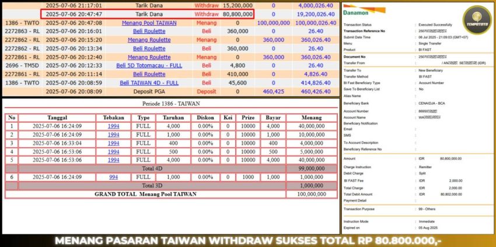Select the 99,000,000 total 4D value
496x247 pixels.
coord(312,169)
